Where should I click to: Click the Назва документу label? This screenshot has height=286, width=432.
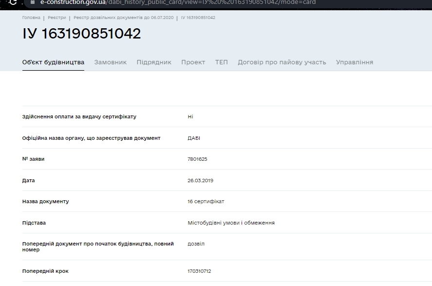(x=45, y=201)
